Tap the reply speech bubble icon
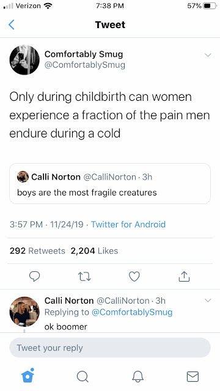The image size is (220, 391). tap(34, 276)
